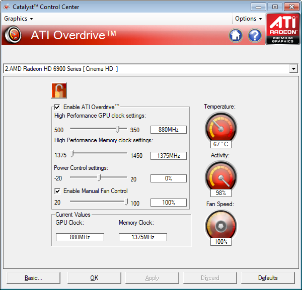Screen dimensions: 302x290
Task: Click the 98% activity readout
Action: pos(221,193)
